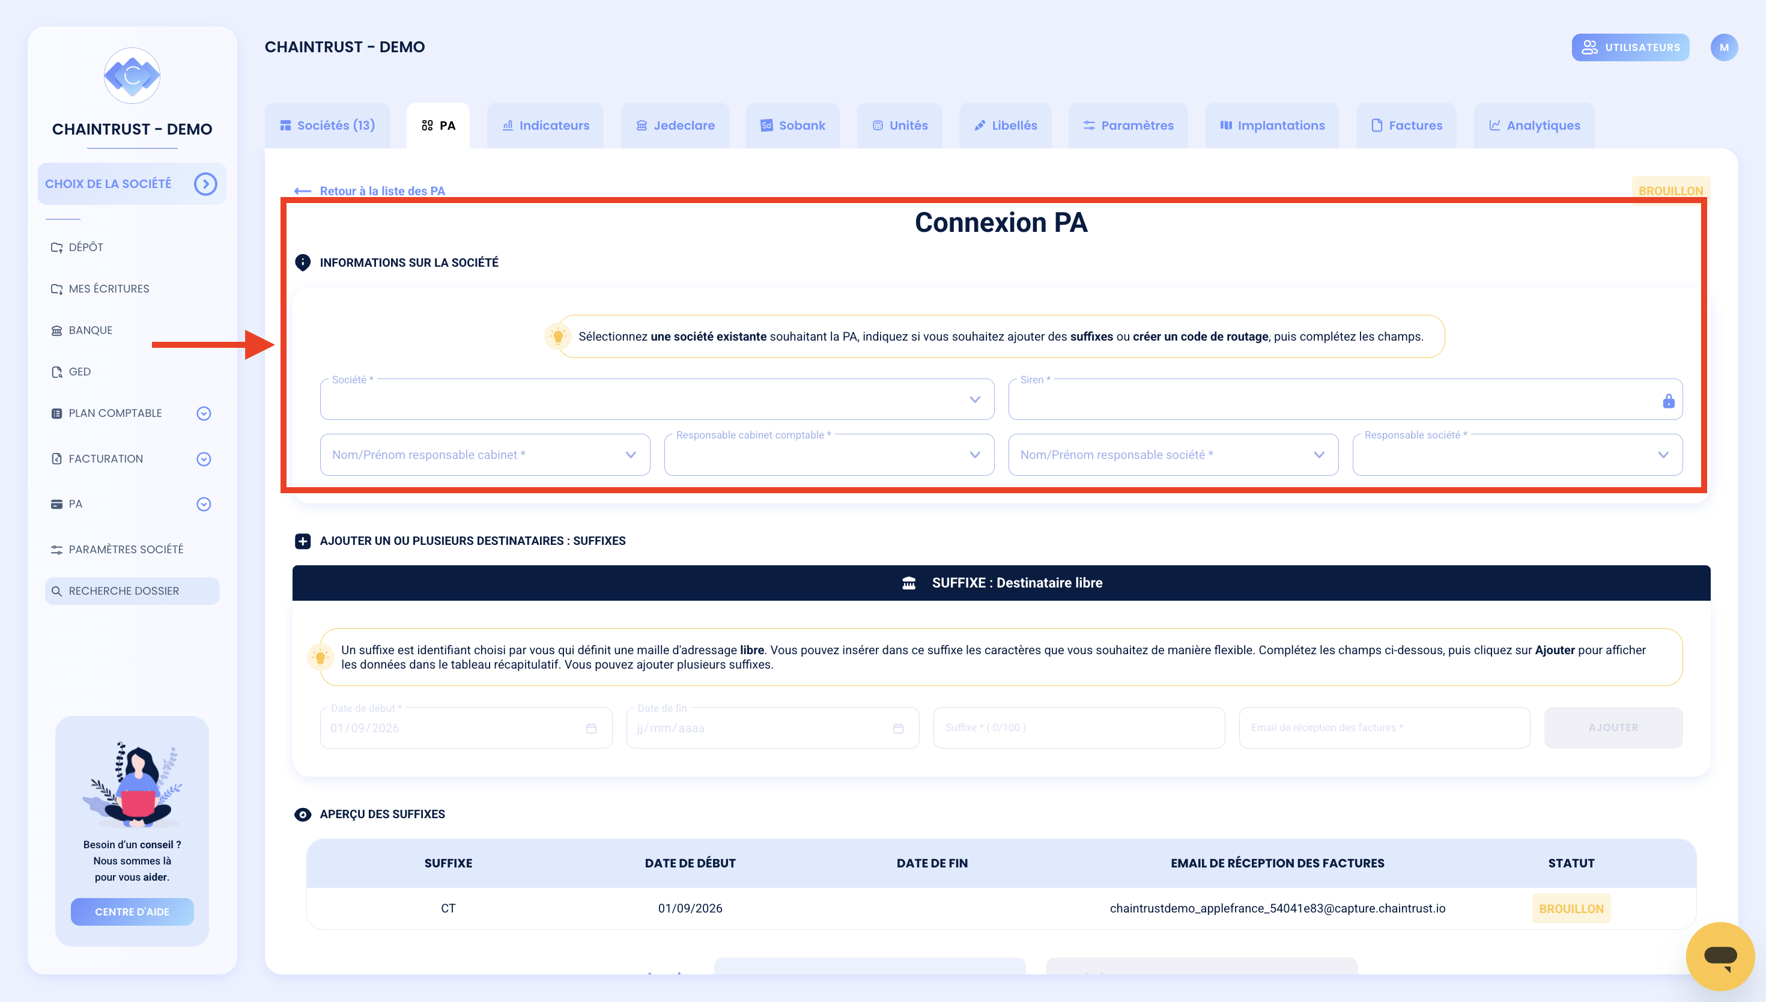Click the Brouillon badge at top right
This screenshot has width=1766, height=1002.
tap(1670, 190)
